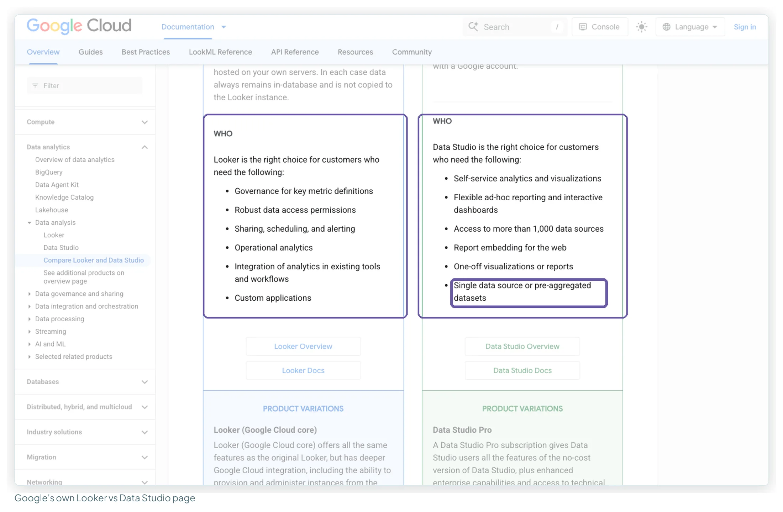Click the Looker Docs button
783x512 pixels.
303,370
